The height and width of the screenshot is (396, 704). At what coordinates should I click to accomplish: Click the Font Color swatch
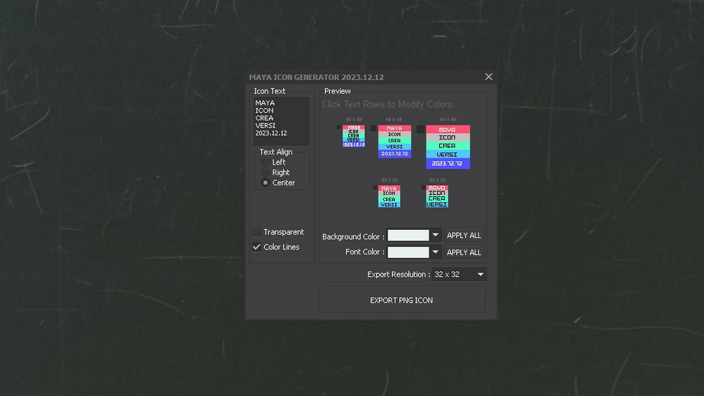coord(408,252)
